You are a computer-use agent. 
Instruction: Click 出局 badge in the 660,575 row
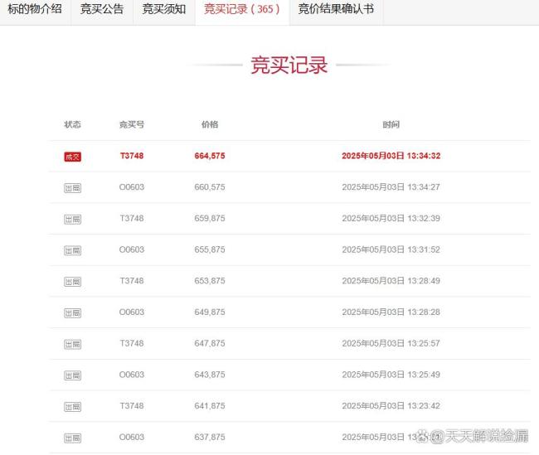pos(72,188)
